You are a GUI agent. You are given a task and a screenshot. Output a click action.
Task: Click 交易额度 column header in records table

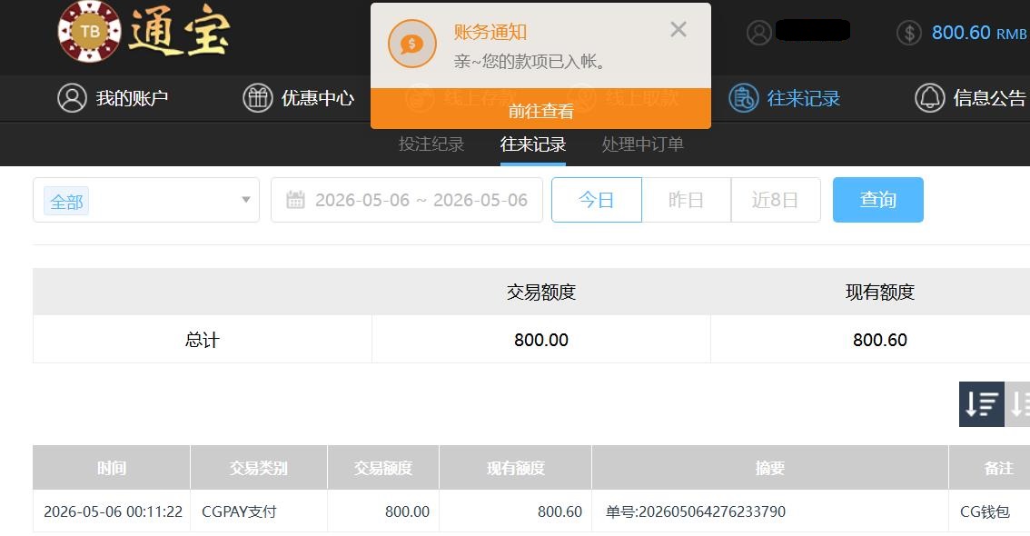coord(383,468)
